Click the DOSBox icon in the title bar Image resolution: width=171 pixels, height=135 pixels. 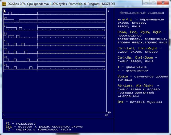(x=4, y=4)
